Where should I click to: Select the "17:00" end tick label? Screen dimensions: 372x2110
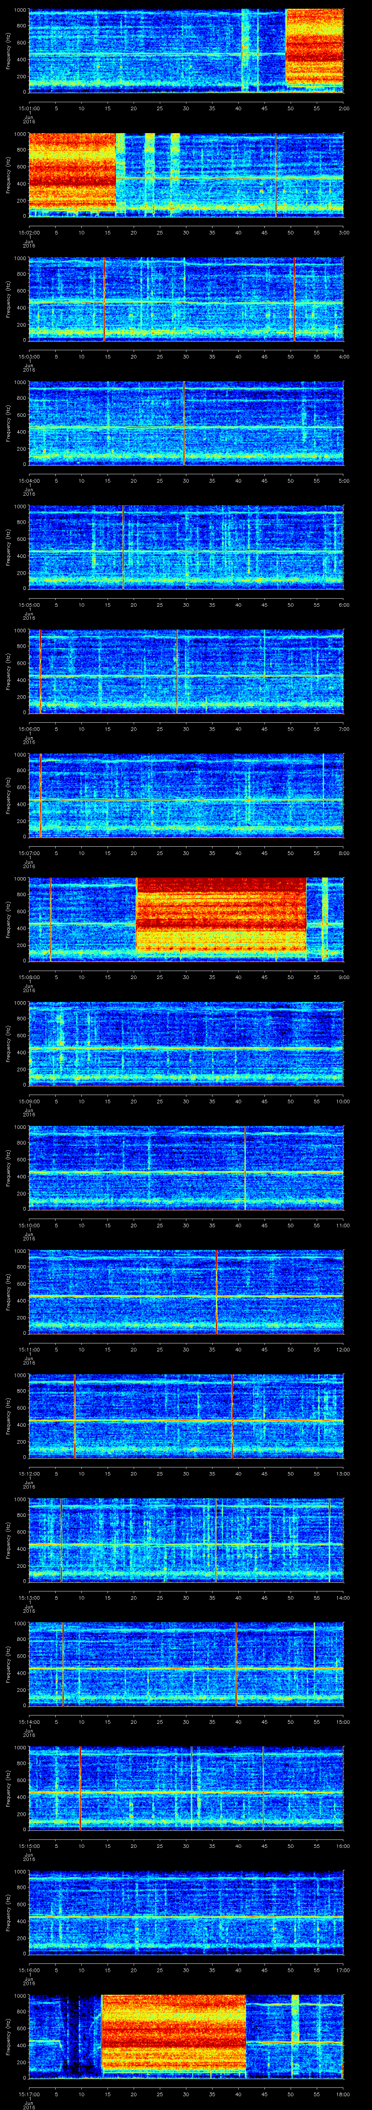click(343, 1971)
